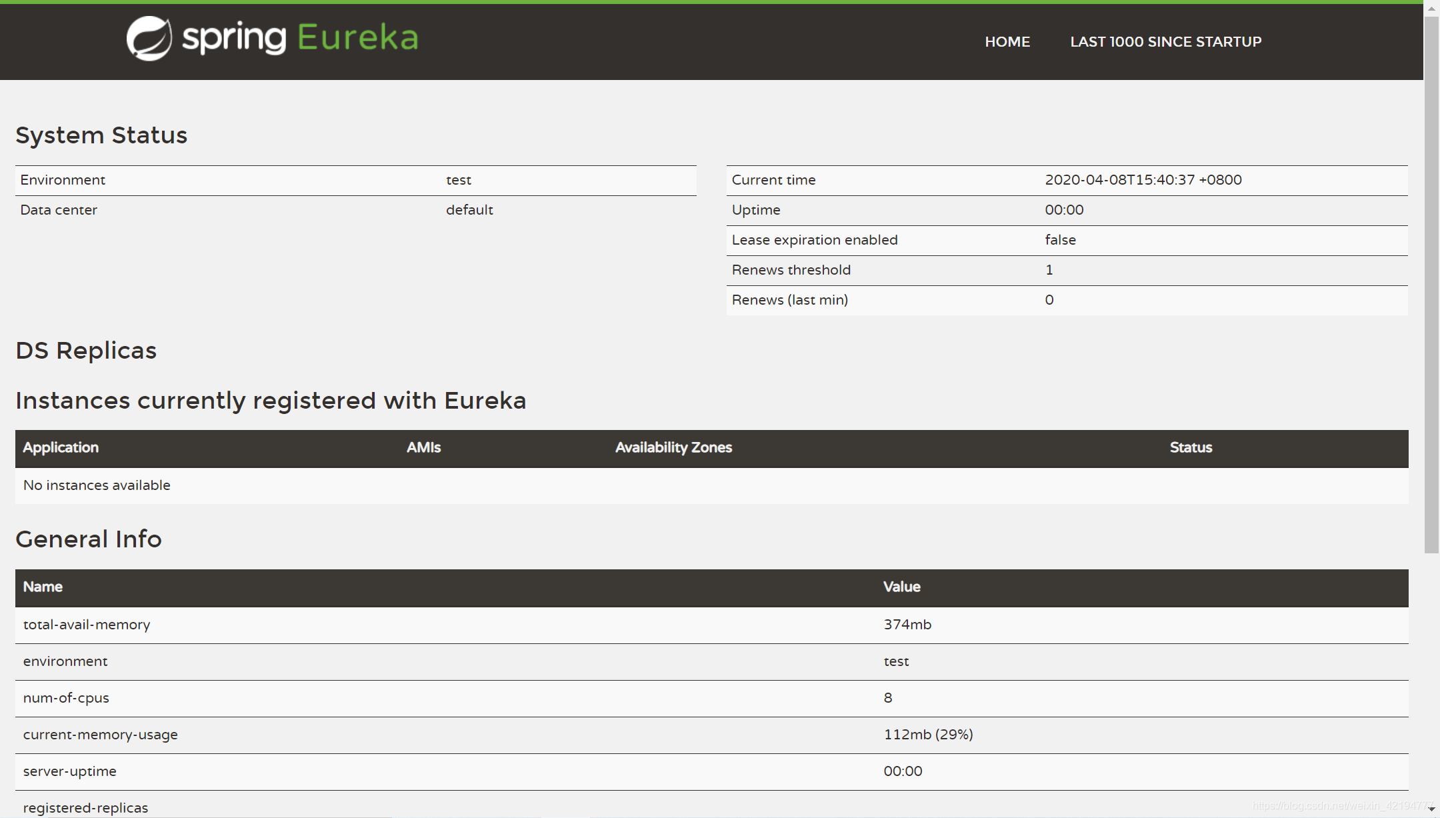Click the General Info Name header
Screen dimensions: 1440x818
pos(43,587)
